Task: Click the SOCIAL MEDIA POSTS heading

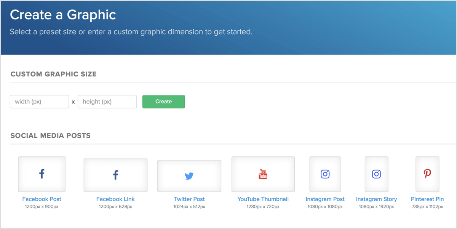Action: point(51,135)
